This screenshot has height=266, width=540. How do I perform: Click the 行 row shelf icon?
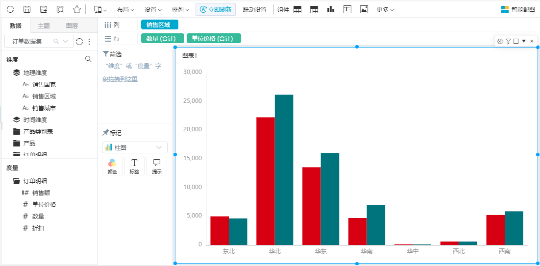[x=108, y=39]
